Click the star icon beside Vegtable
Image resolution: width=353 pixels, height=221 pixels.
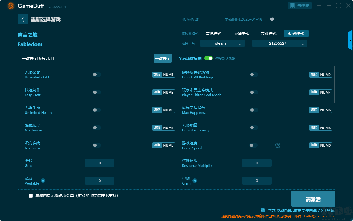(x=43, y=181)
